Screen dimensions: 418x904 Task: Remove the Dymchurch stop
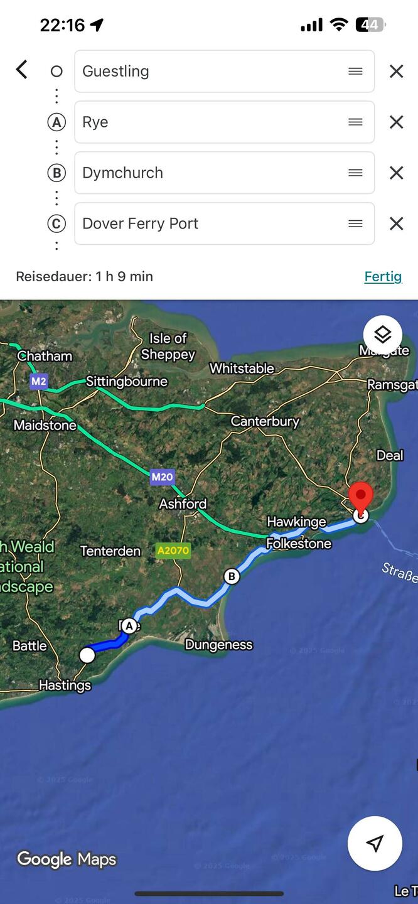pos(396,173)
